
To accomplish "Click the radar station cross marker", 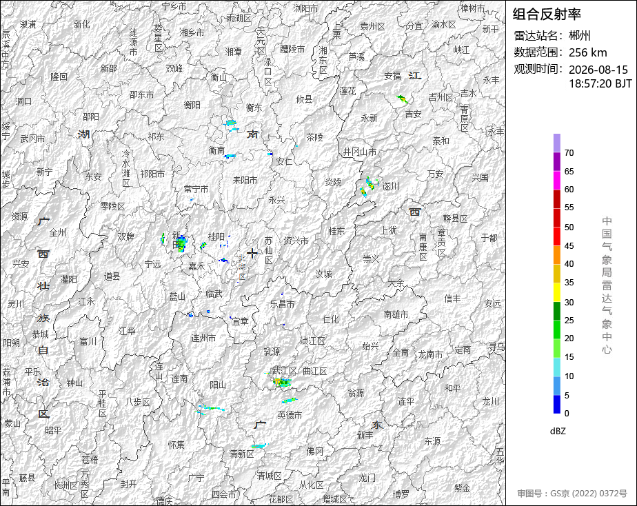I will point(252,253).
